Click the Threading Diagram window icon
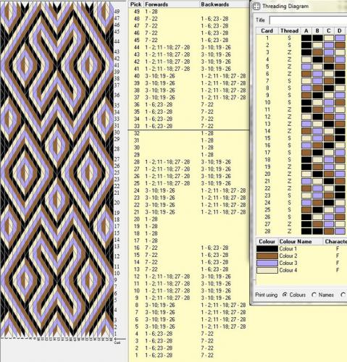Viewport: 347px width, 362px height. click(x=256, y=7)
